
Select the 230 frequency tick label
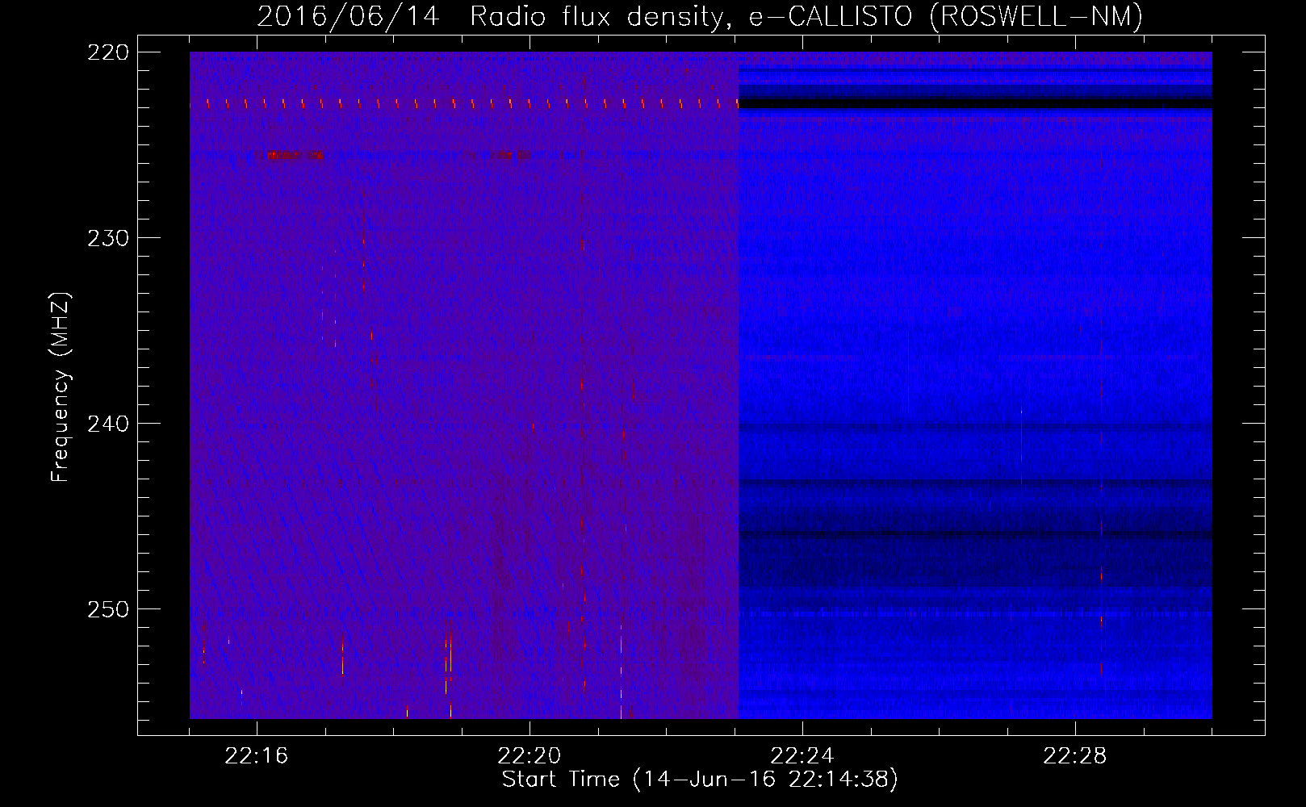pyautogui.click(x=108, y=238)
